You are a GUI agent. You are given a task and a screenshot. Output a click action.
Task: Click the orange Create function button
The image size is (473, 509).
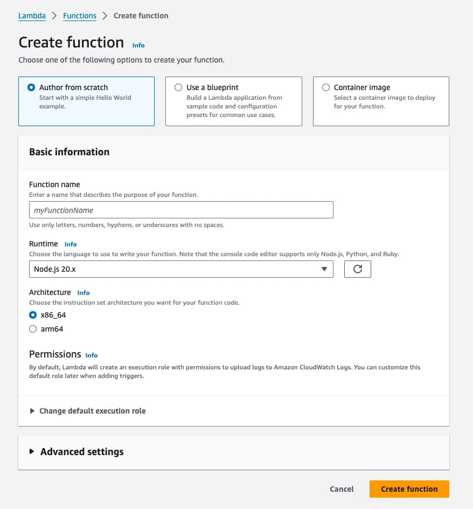point(409,489)
